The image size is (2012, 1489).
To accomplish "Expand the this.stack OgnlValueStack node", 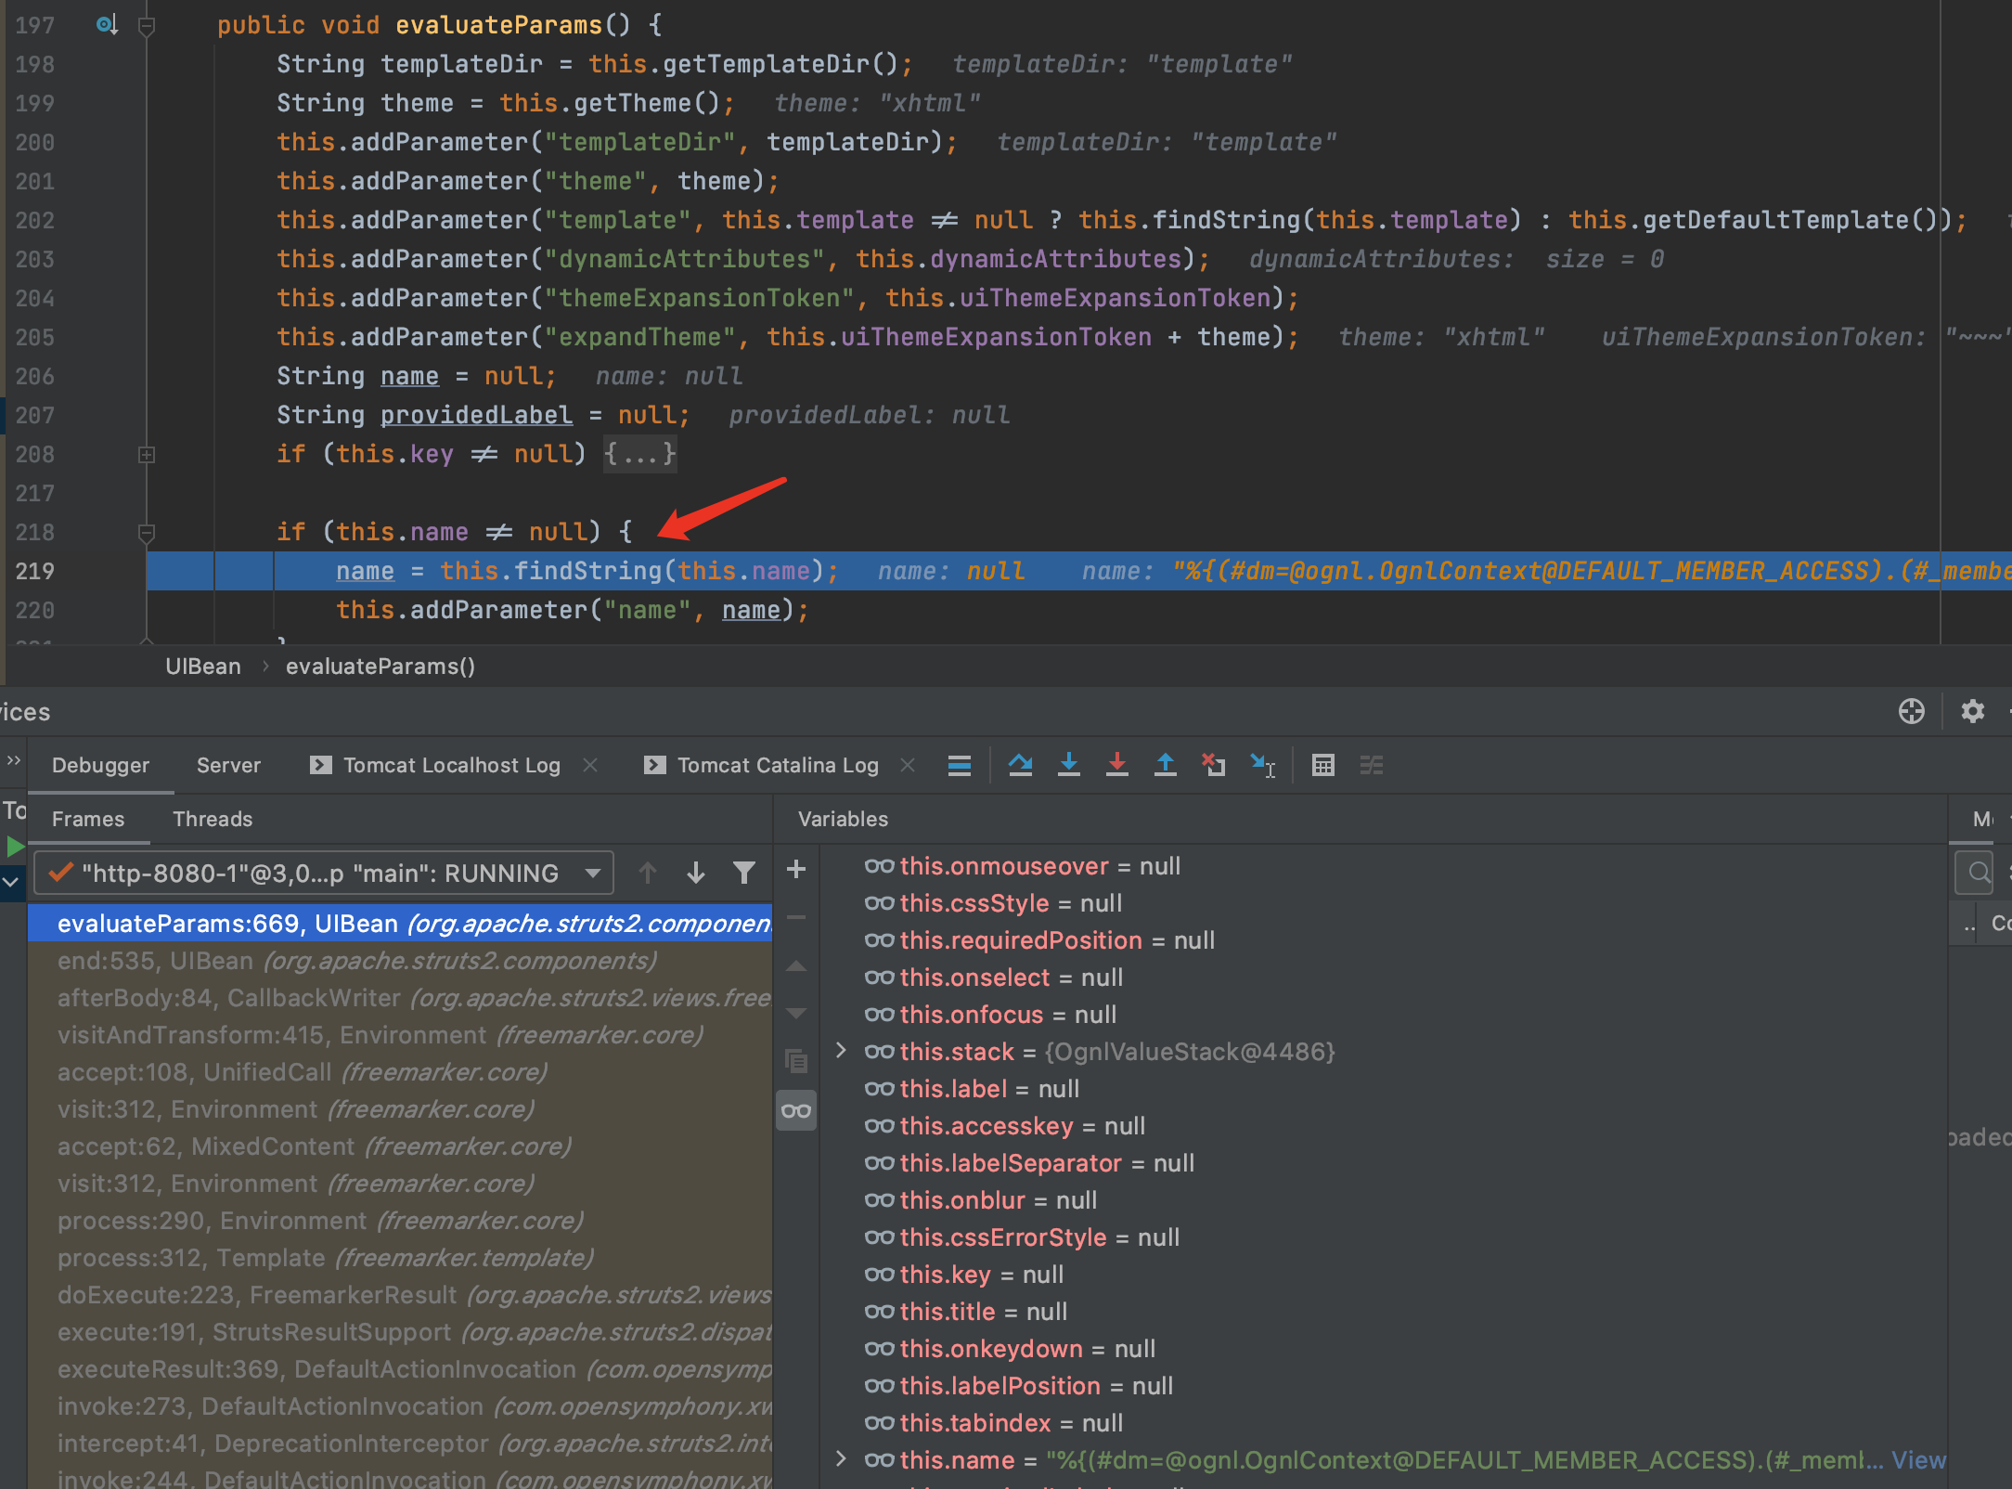I will point(841,1051).
